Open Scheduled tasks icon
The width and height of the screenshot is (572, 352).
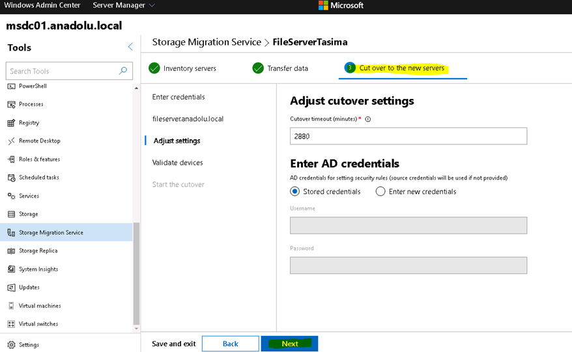coord(11,178)
